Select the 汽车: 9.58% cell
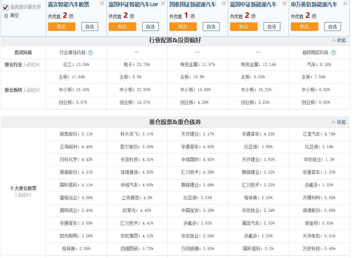Screen dimensions: 353x258 tap(319, 65)
